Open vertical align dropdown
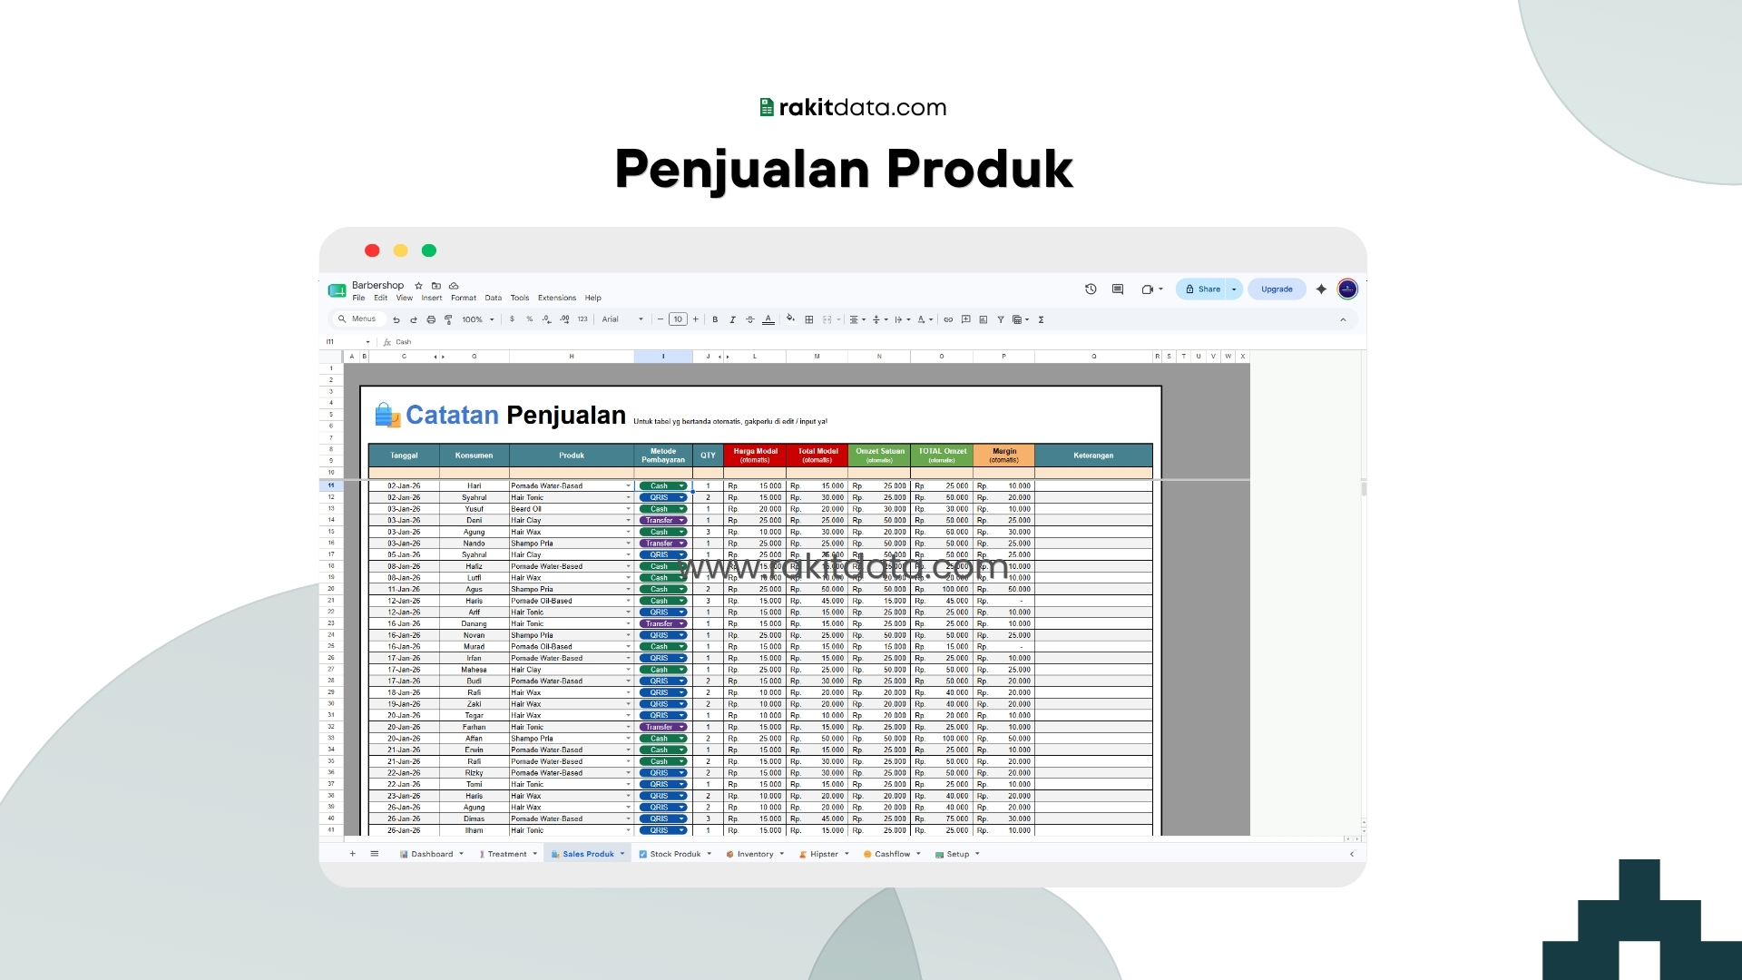The width and height of the screenshot is (1742, 980). pos(879,319)
